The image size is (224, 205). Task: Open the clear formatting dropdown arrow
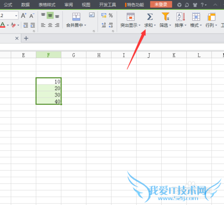(x=18, y=25)
